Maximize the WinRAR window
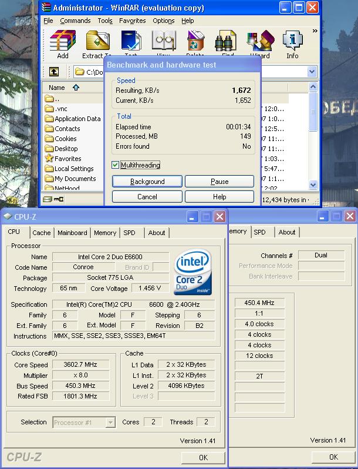Screen dimensions: 358x469 [299, 8]
